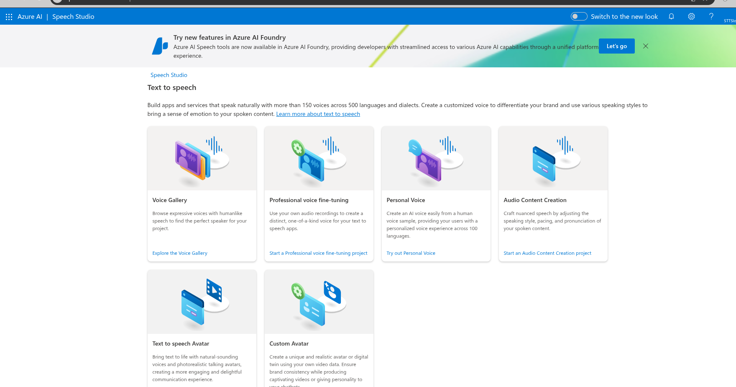Click Try out Personal Voice link
The height and width of the screenshot is (387, 736).
[x=411, y=253]
